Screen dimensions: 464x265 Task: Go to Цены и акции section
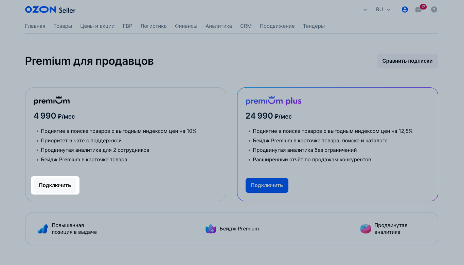(x=97, y=26)
